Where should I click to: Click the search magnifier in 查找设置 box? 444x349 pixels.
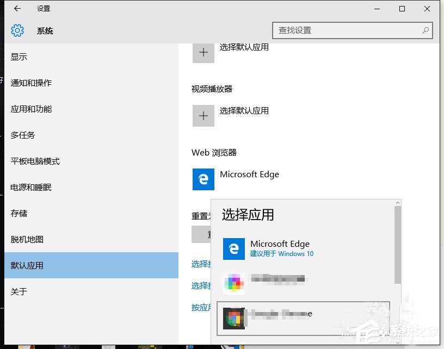[x=424, y=30]
